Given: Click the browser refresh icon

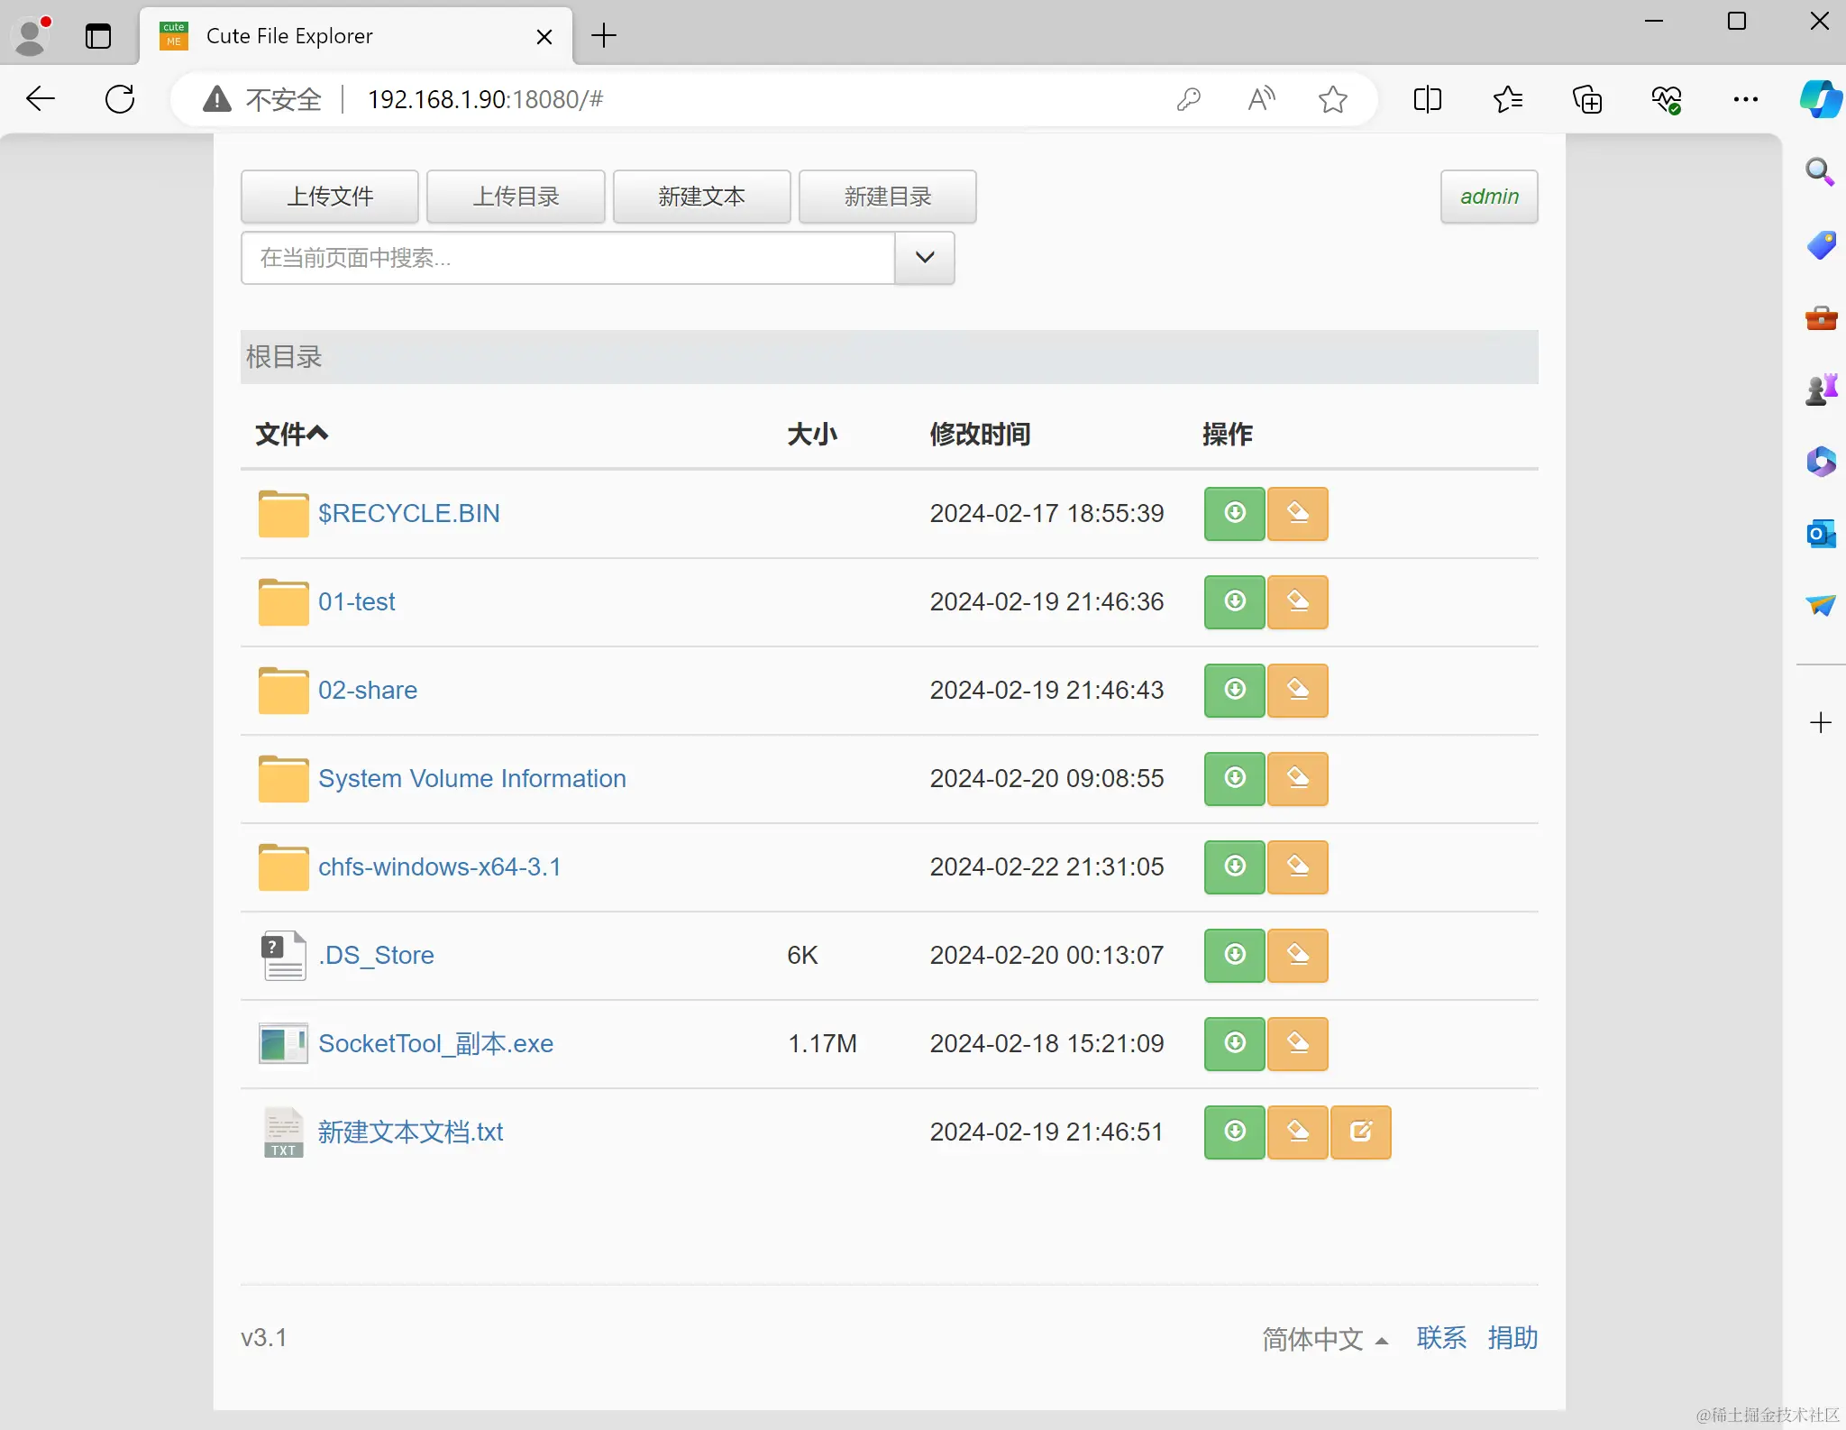Looking at the screenshot, I should [x=120, y=98].
